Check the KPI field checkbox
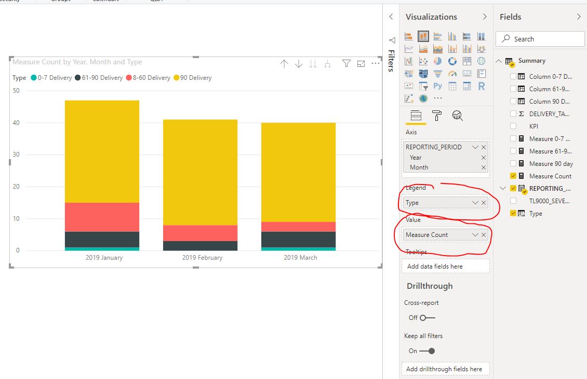587x379 pixels. pyautogui.click(x=513, y=127)
